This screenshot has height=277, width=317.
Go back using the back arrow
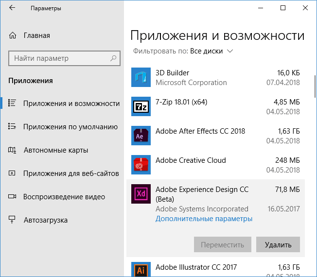(x=12, y=8)
